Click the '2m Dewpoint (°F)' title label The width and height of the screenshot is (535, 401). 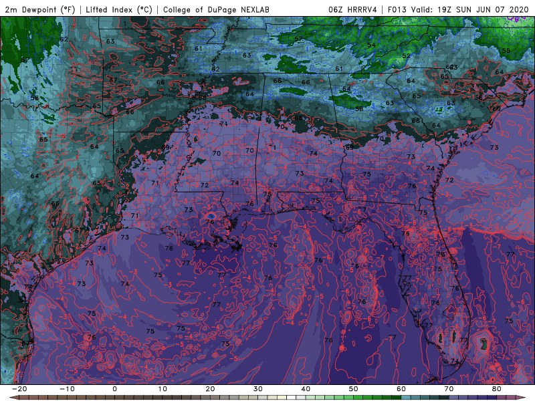40,9
